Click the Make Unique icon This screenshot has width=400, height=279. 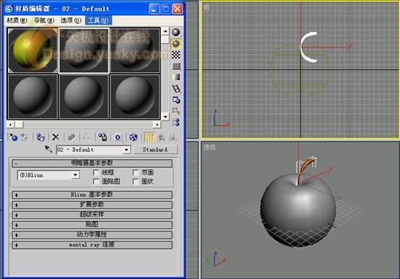[x=87, y=137]
